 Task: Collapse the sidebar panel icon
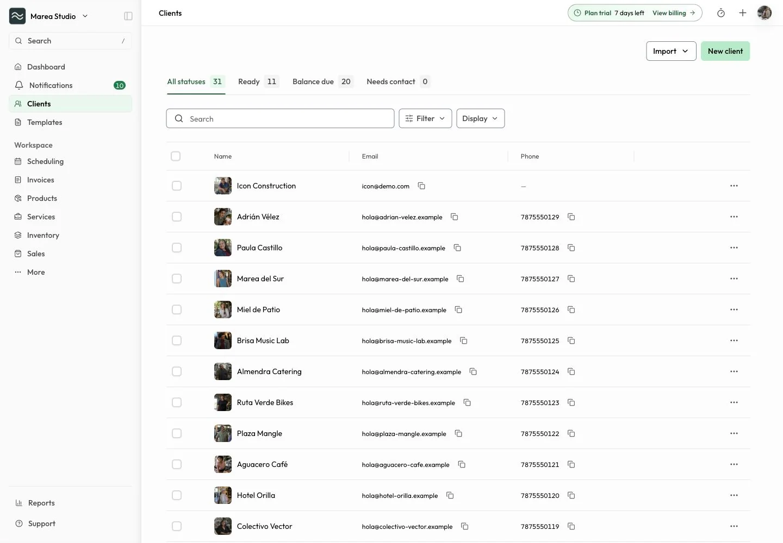click(x=128, y=16)
